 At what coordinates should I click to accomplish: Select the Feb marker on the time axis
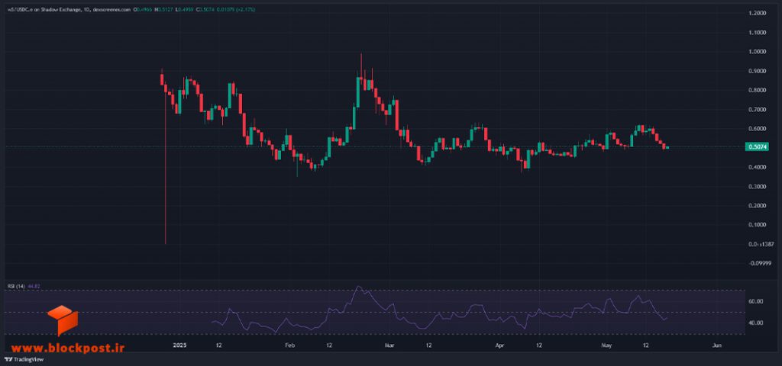pos(290,345)
